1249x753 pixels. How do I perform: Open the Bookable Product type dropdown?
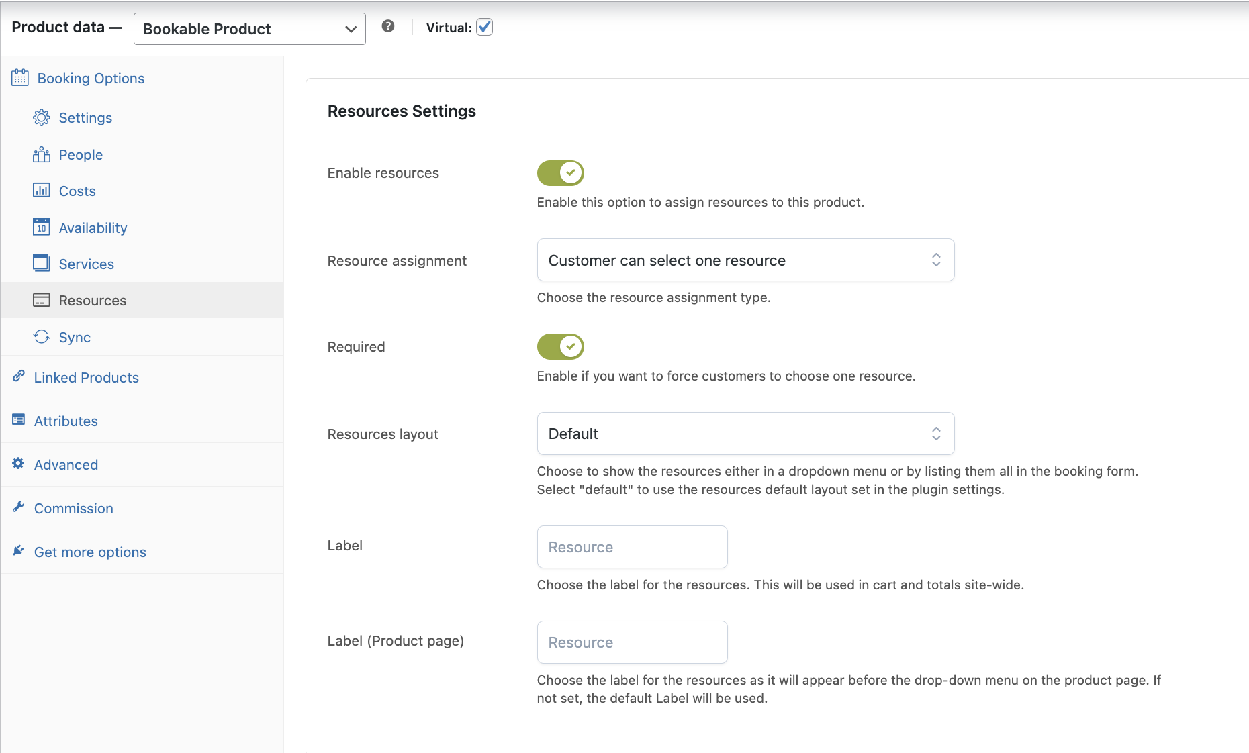pos(249,29)
